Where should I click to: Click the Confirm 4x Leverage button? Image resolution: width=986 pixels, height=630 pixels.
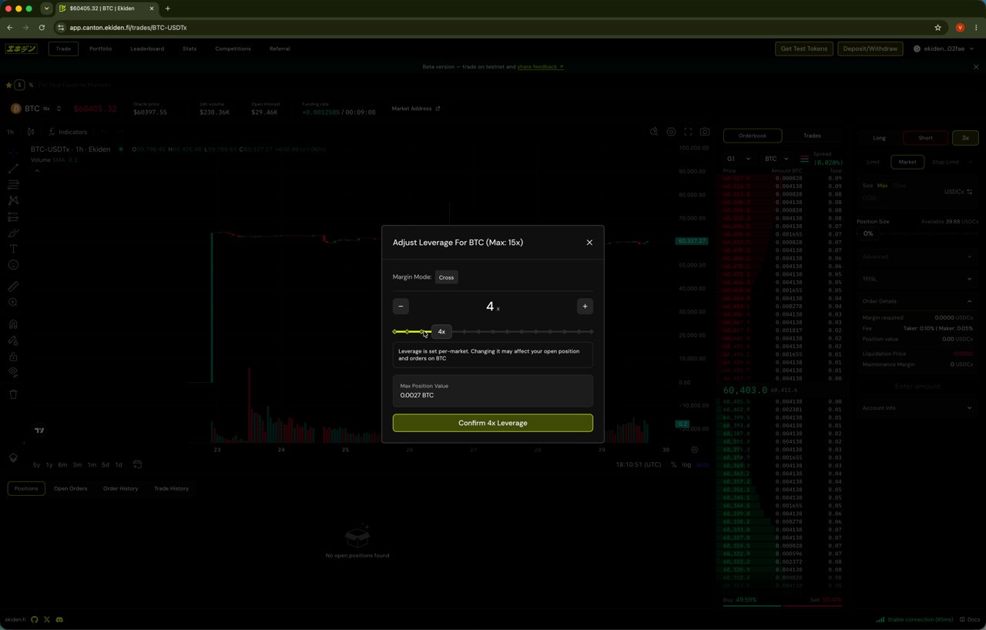[x=493, y=423]
